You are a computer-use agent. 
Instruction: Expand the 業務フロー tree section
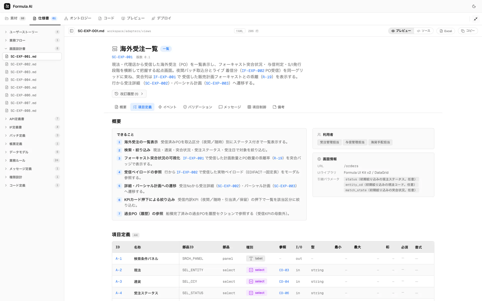[x=32, y=40]
